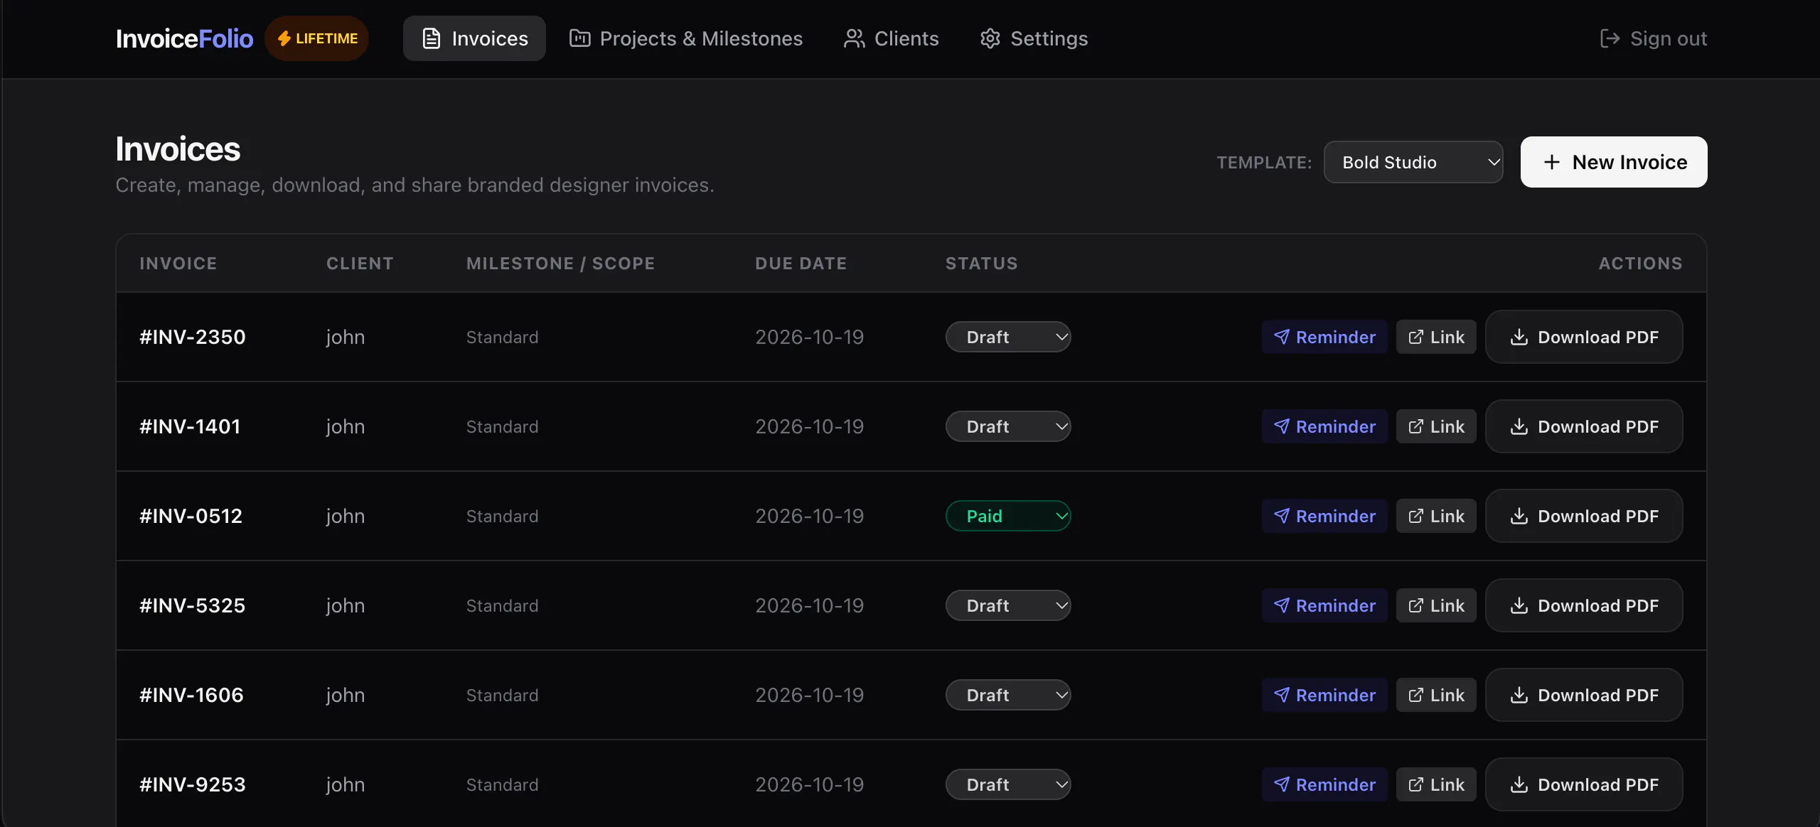The width and height of the screenshot is (1820, 827).
Task: Select invoice number #INV-2350
Action: (193, 337)
